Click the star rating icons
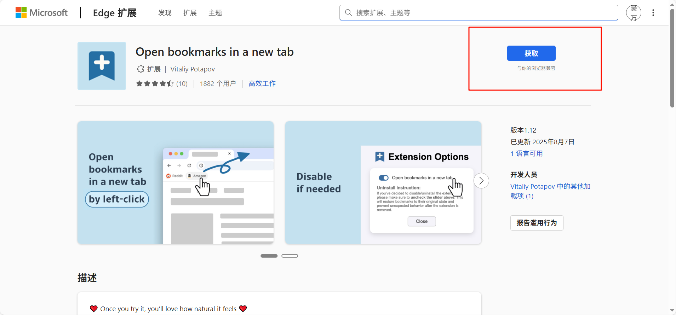 tap(155, 83)
